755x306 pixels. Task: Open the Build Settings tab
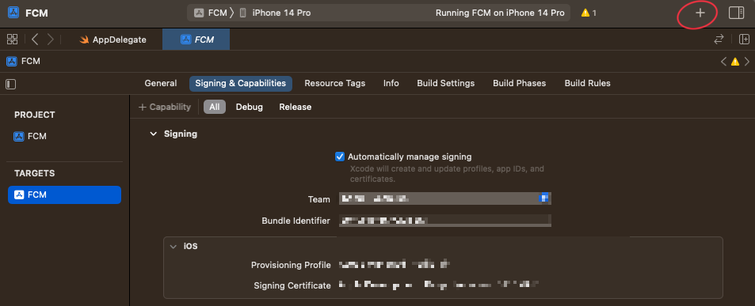(446, 83)
